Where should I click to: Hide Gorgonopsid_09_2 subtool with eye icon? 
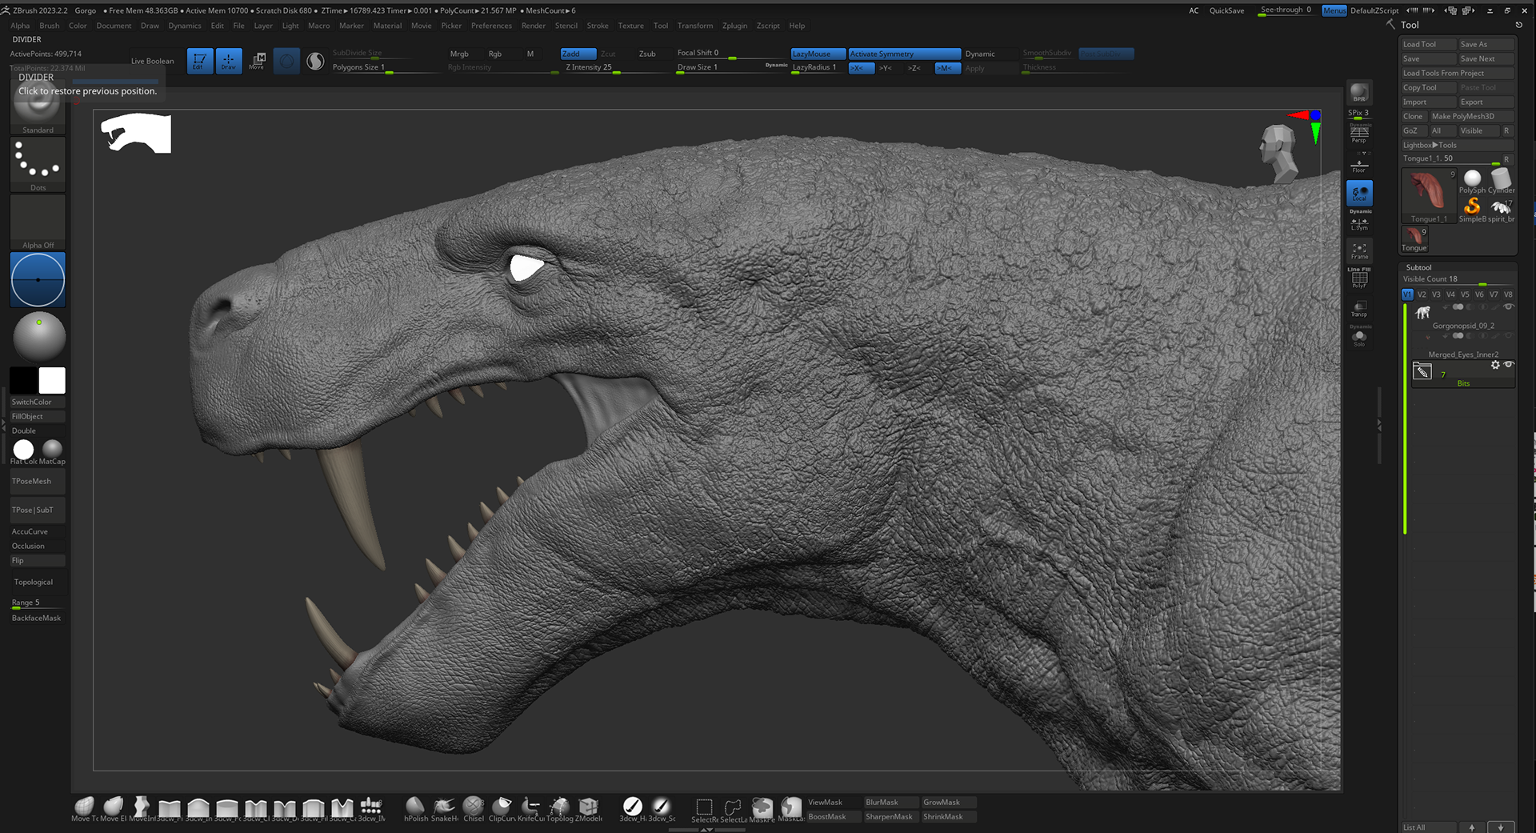click(x=1508, y=307)
